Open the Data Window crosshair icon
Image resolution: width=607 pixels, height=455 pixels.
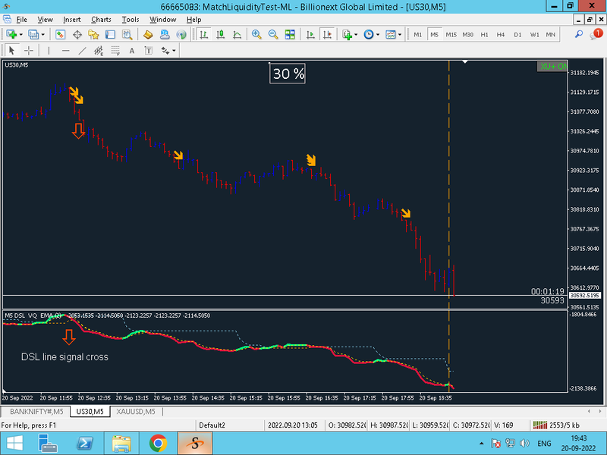point(77,34)
